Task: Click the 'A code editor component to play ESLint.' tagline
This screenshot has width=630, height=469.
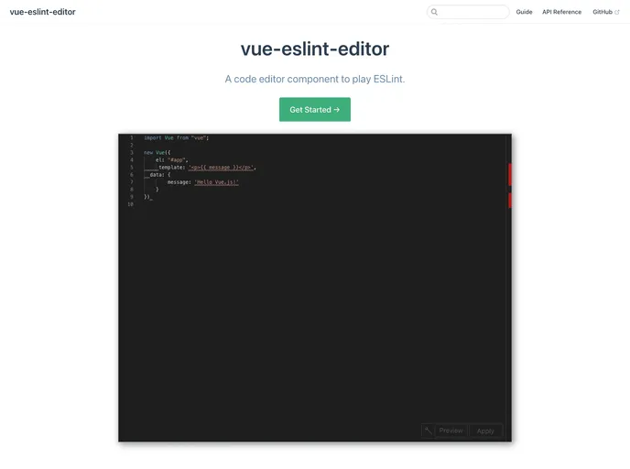Action: click(315, 79)
